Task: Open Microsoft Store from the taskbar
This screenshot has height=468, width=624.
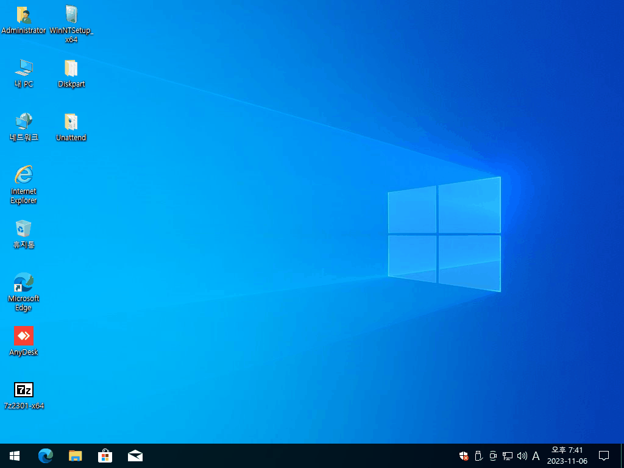Action: tap(105, 456)
